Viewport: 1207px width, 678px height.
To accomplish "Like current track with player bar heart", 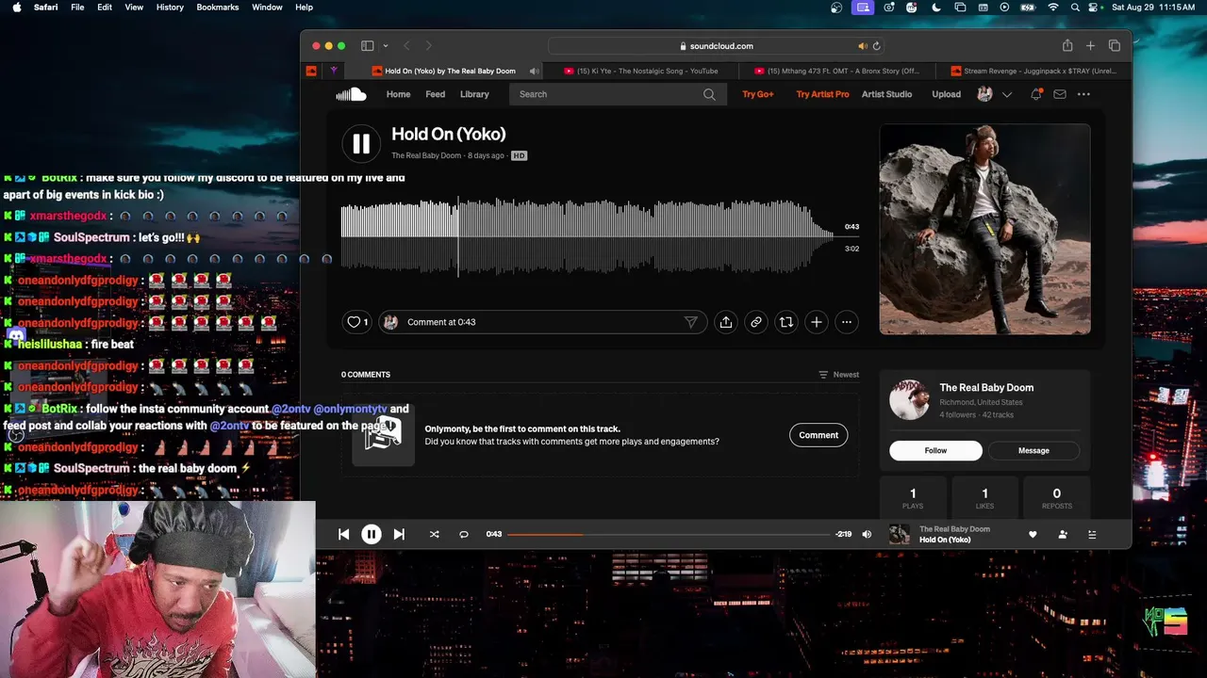I will tap(1033, 535).
